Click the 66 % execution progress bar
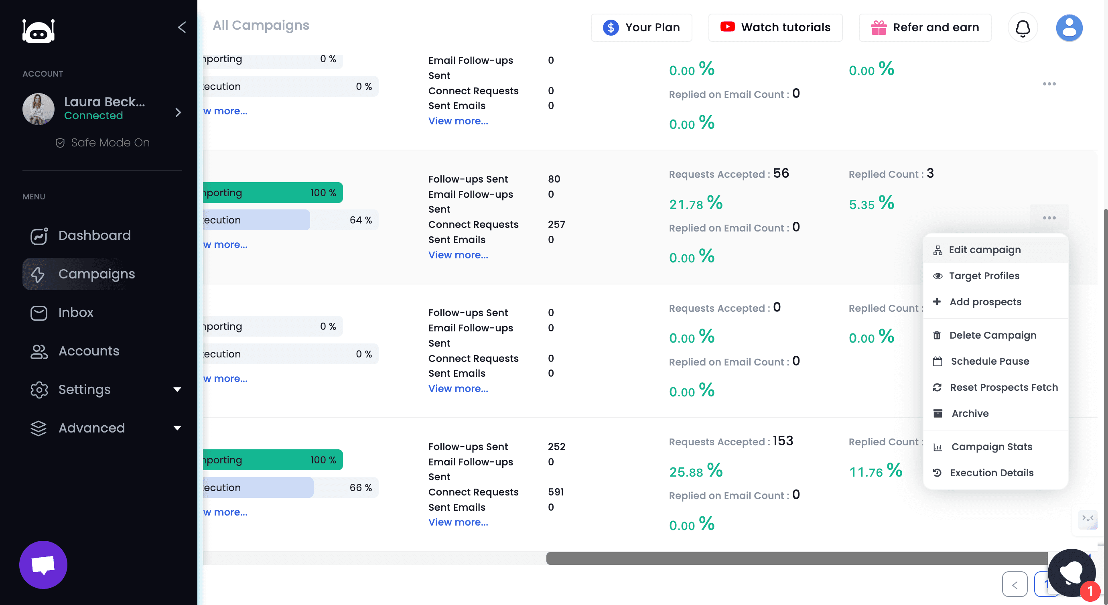The image size is (1108, 605). pyautogui.click(x=290, y=488)
